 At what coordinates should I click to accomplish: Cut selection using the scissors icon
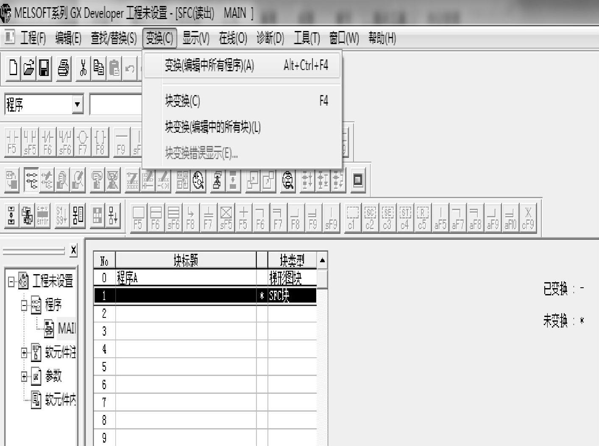(83, 67)
